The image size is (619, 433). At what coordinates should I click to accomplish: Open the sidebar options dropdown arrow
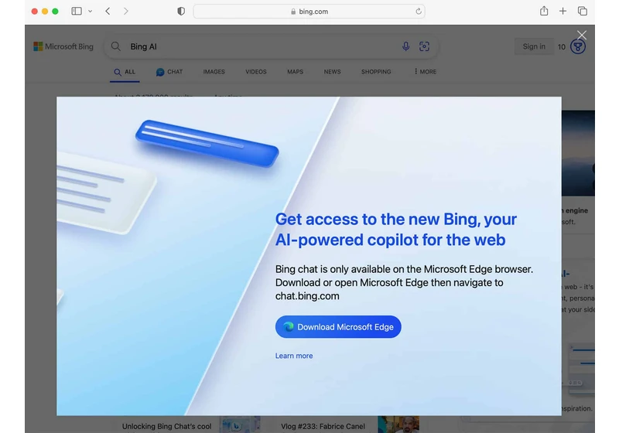point(90,12)
